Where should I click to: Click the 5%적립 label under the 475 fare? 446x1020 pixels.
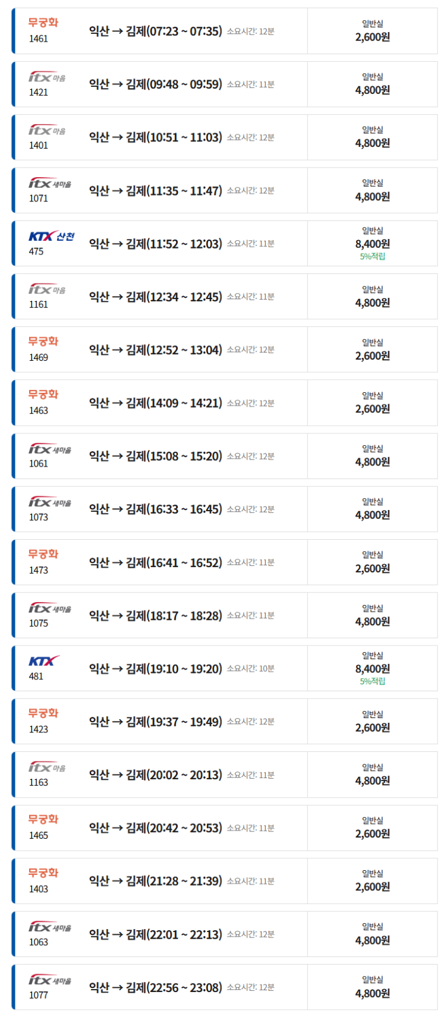372,257
